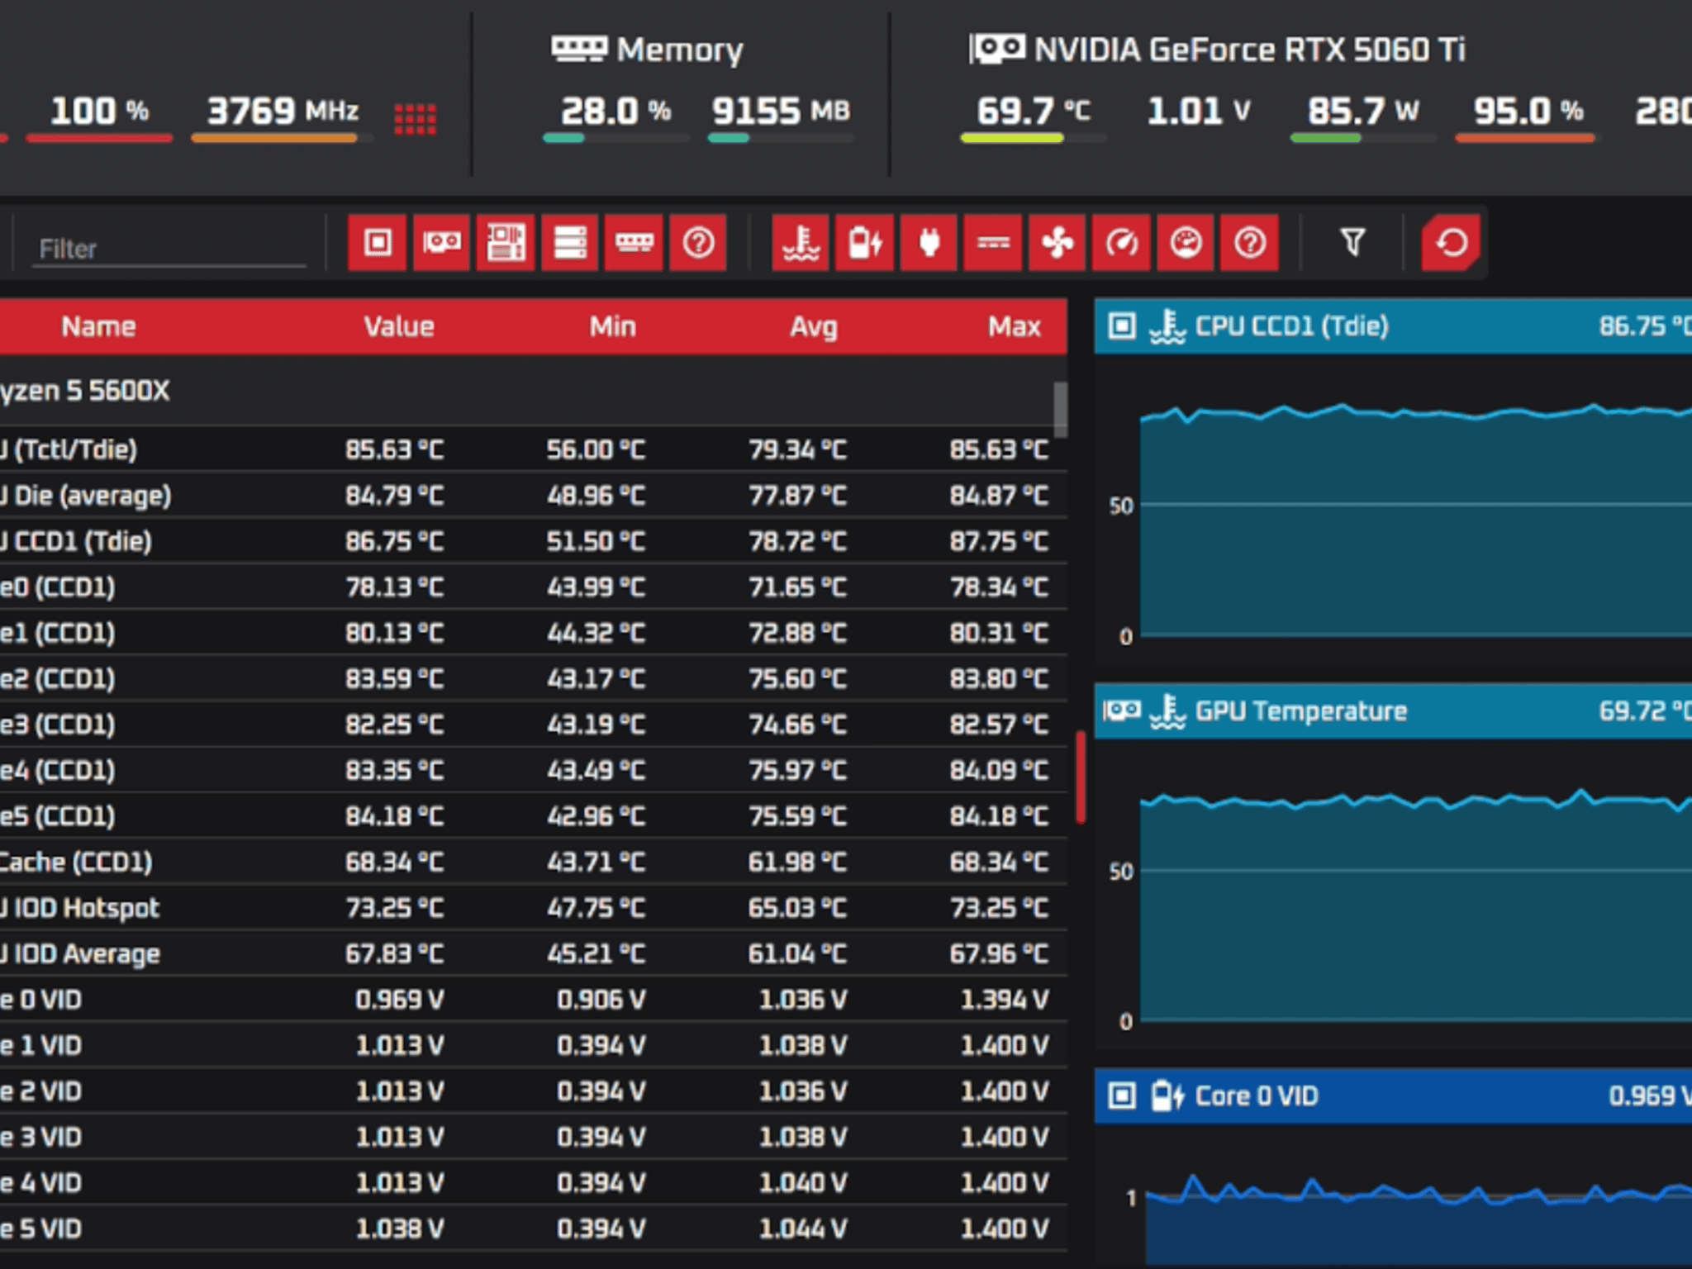Select the Cache (CCD1) row name
The width and height of the screenshot is (1692, 1269).
(76, 863)
